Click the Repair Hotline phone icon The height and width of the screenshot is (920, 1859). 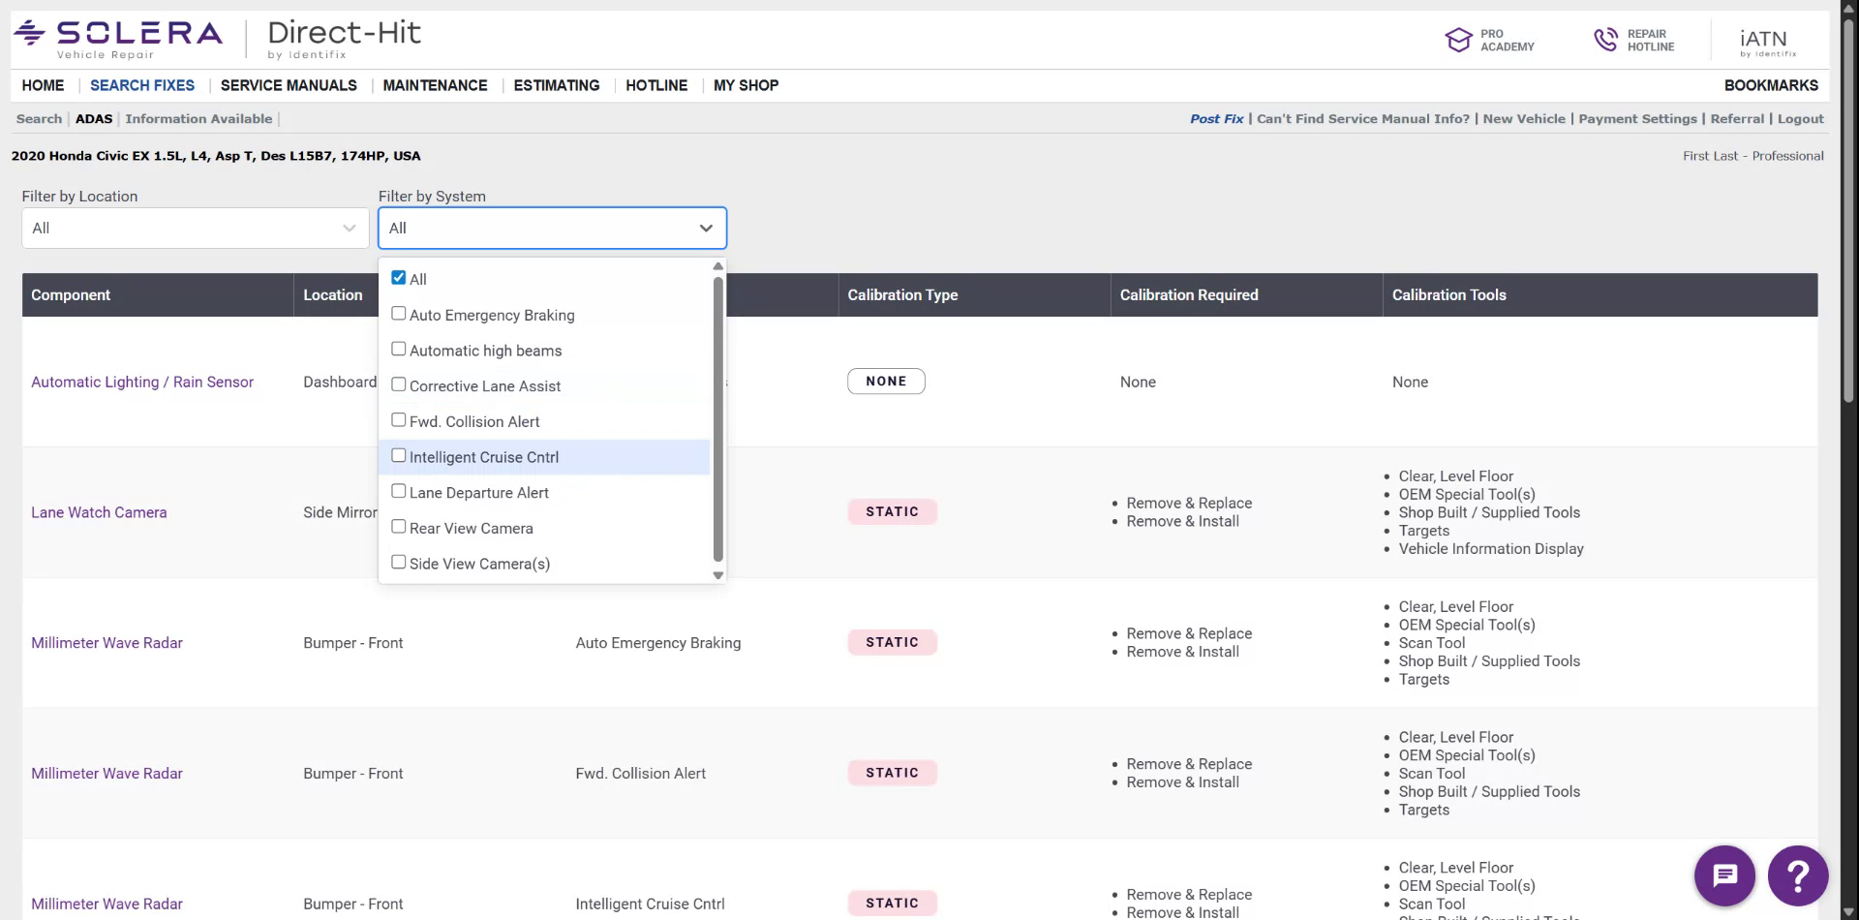[1604, 39]
